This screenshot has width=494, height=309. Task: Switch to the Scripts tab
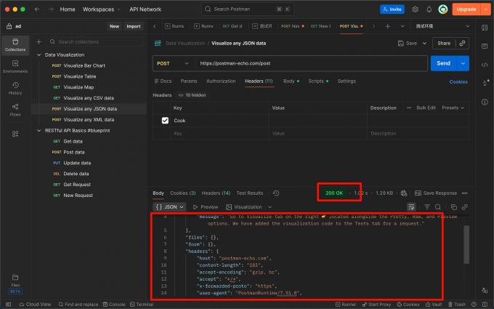[x=318, y=81]
